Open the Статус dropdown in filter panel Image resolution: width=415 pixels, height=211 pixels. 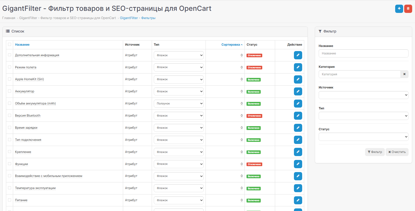[x=363, y=137]
